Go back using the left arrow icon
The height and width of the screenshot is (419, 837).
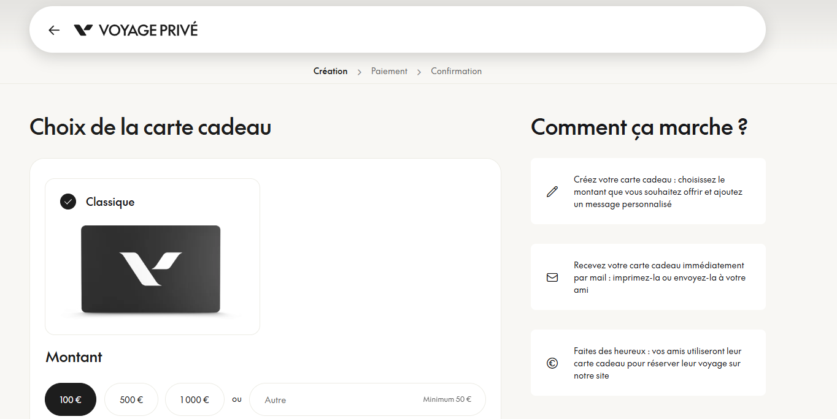click(x=54, y=30)
